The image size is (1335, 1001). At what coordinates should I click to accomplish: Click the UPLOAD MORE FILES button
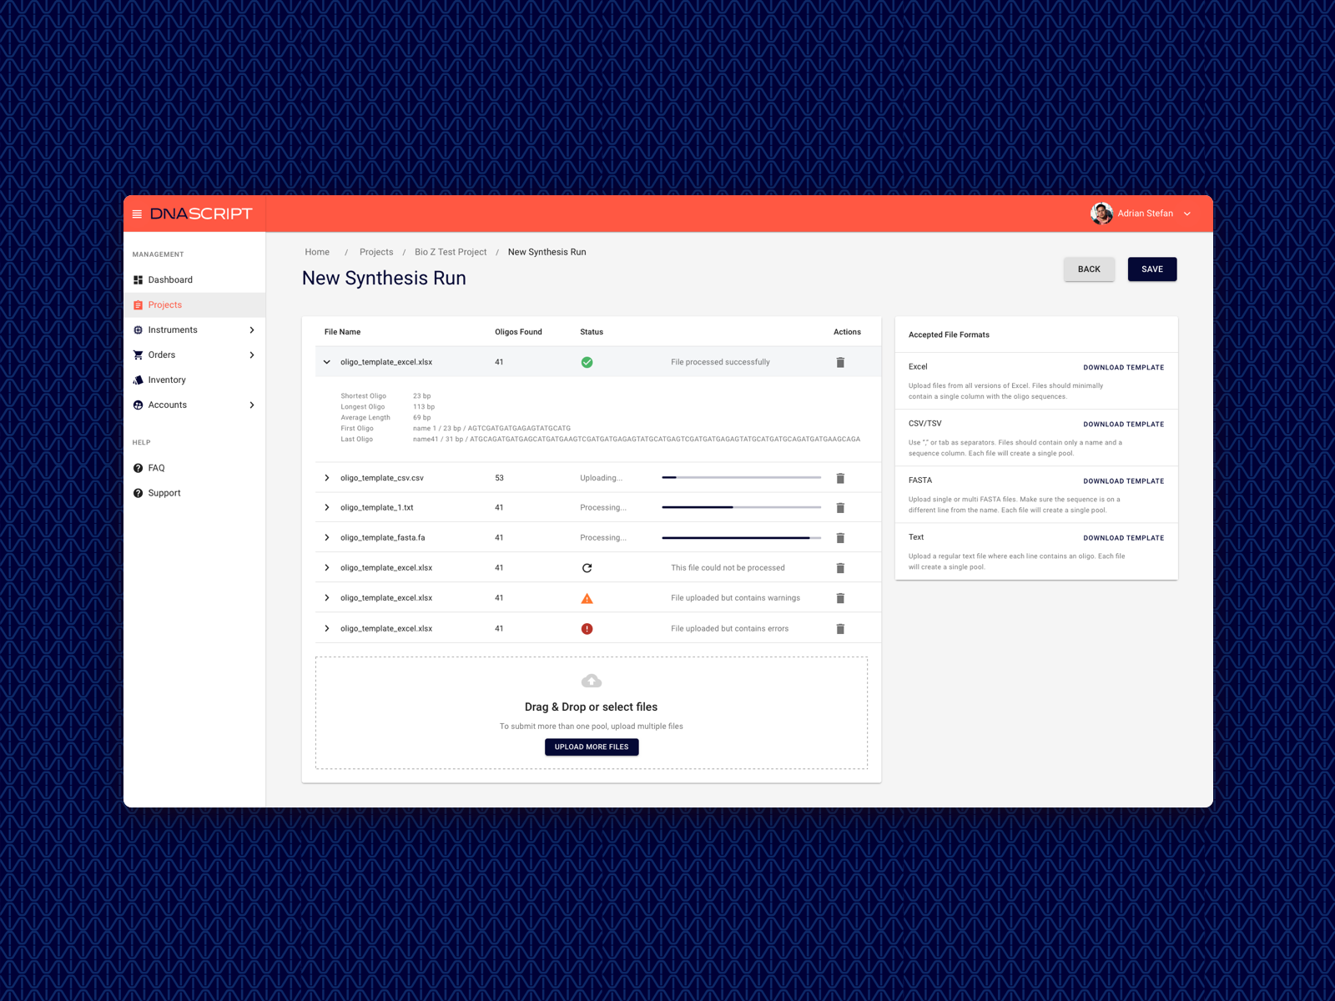click(592, 747)
